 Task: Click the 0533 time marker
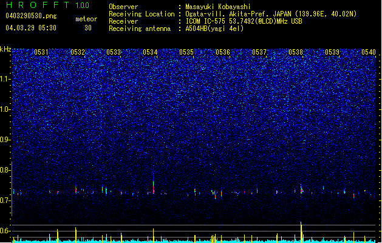coord(114,52)
